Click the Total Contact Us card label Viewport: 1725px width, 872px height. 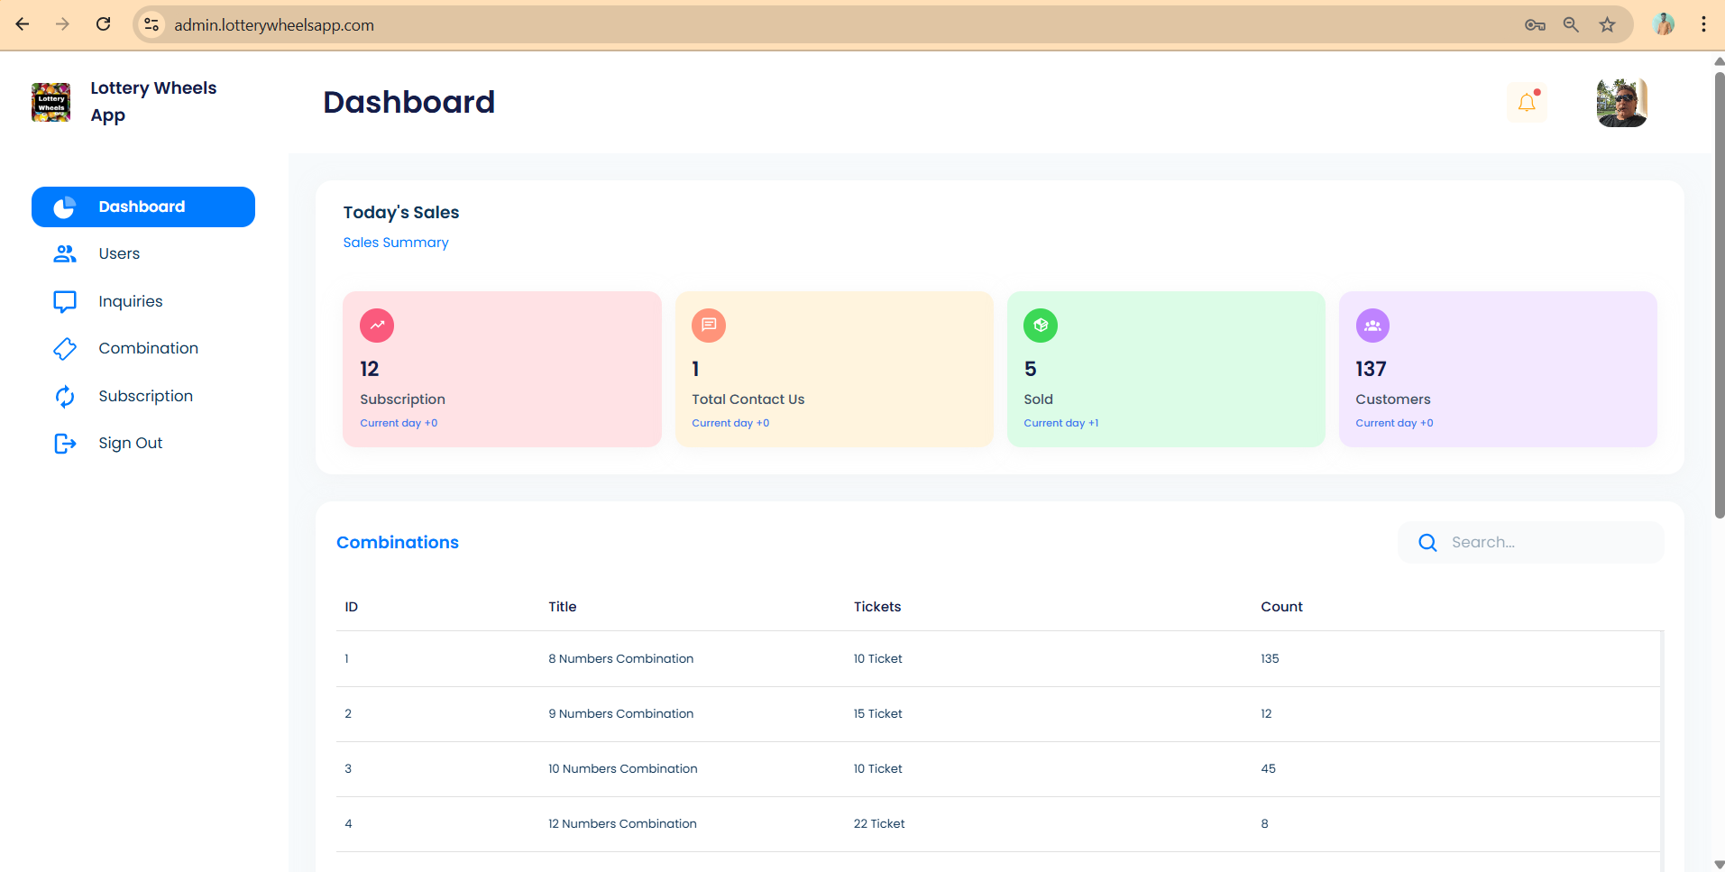click(748, 399)
